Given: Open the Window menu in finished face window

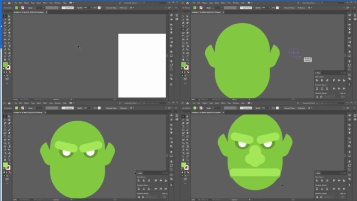Looking at the screenshot, I should (236, 103).
